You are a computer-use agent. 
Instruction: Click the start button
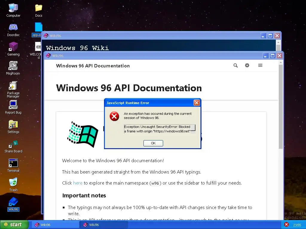[x=14, y=225]
